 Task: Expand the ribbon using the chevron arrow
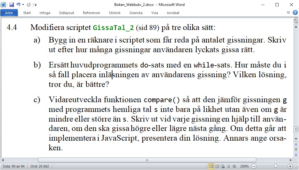[289, 13]
